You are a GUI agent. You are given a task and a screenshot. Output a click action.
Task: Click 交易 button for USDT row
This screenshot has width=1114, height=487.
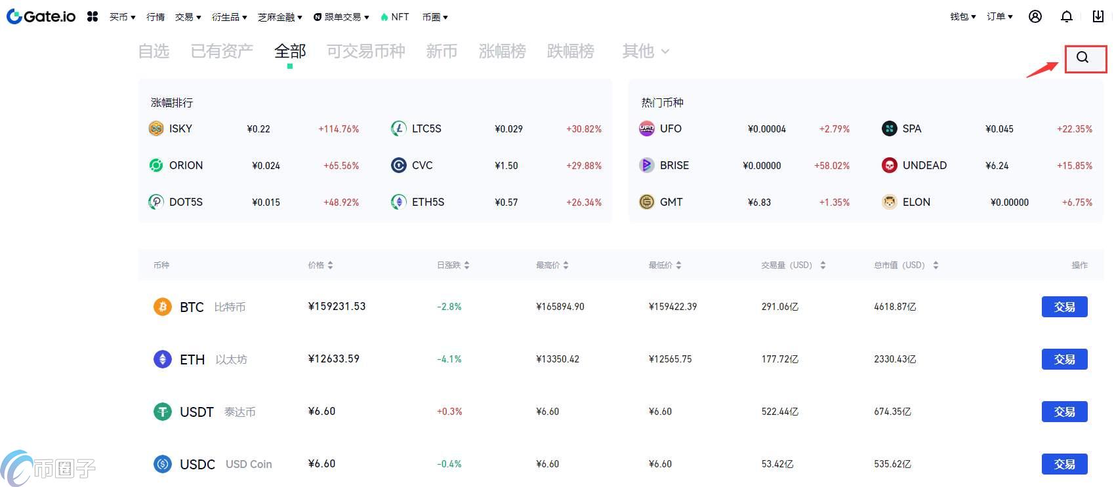[x=1064, y=412]
